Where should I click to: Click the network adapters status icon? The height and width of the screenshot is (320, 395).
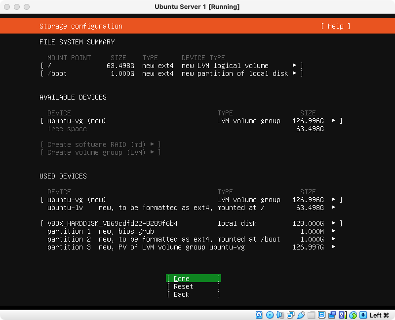pyautogui.click(x=290, y=315)
